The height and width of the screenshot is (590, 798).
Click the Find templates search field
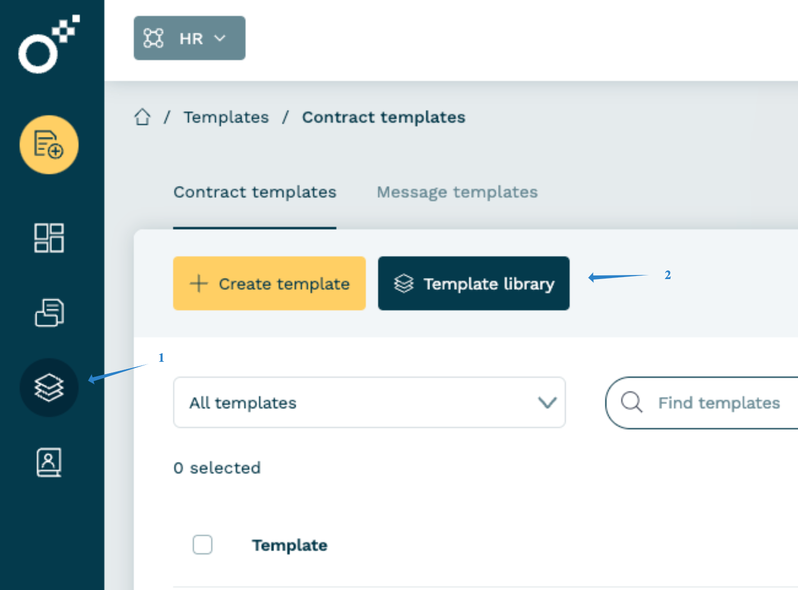point(719,403)
